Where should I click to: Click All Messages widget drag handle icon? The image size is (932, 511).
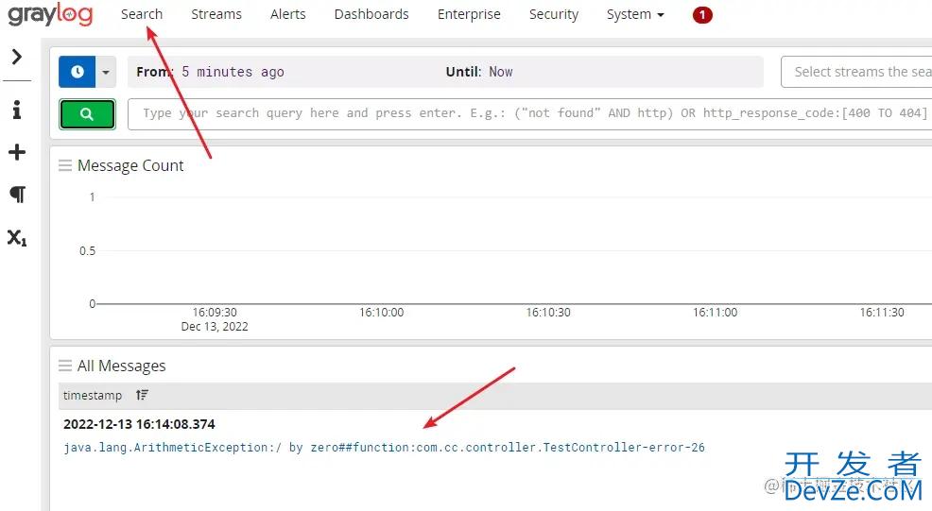point(65,366)
